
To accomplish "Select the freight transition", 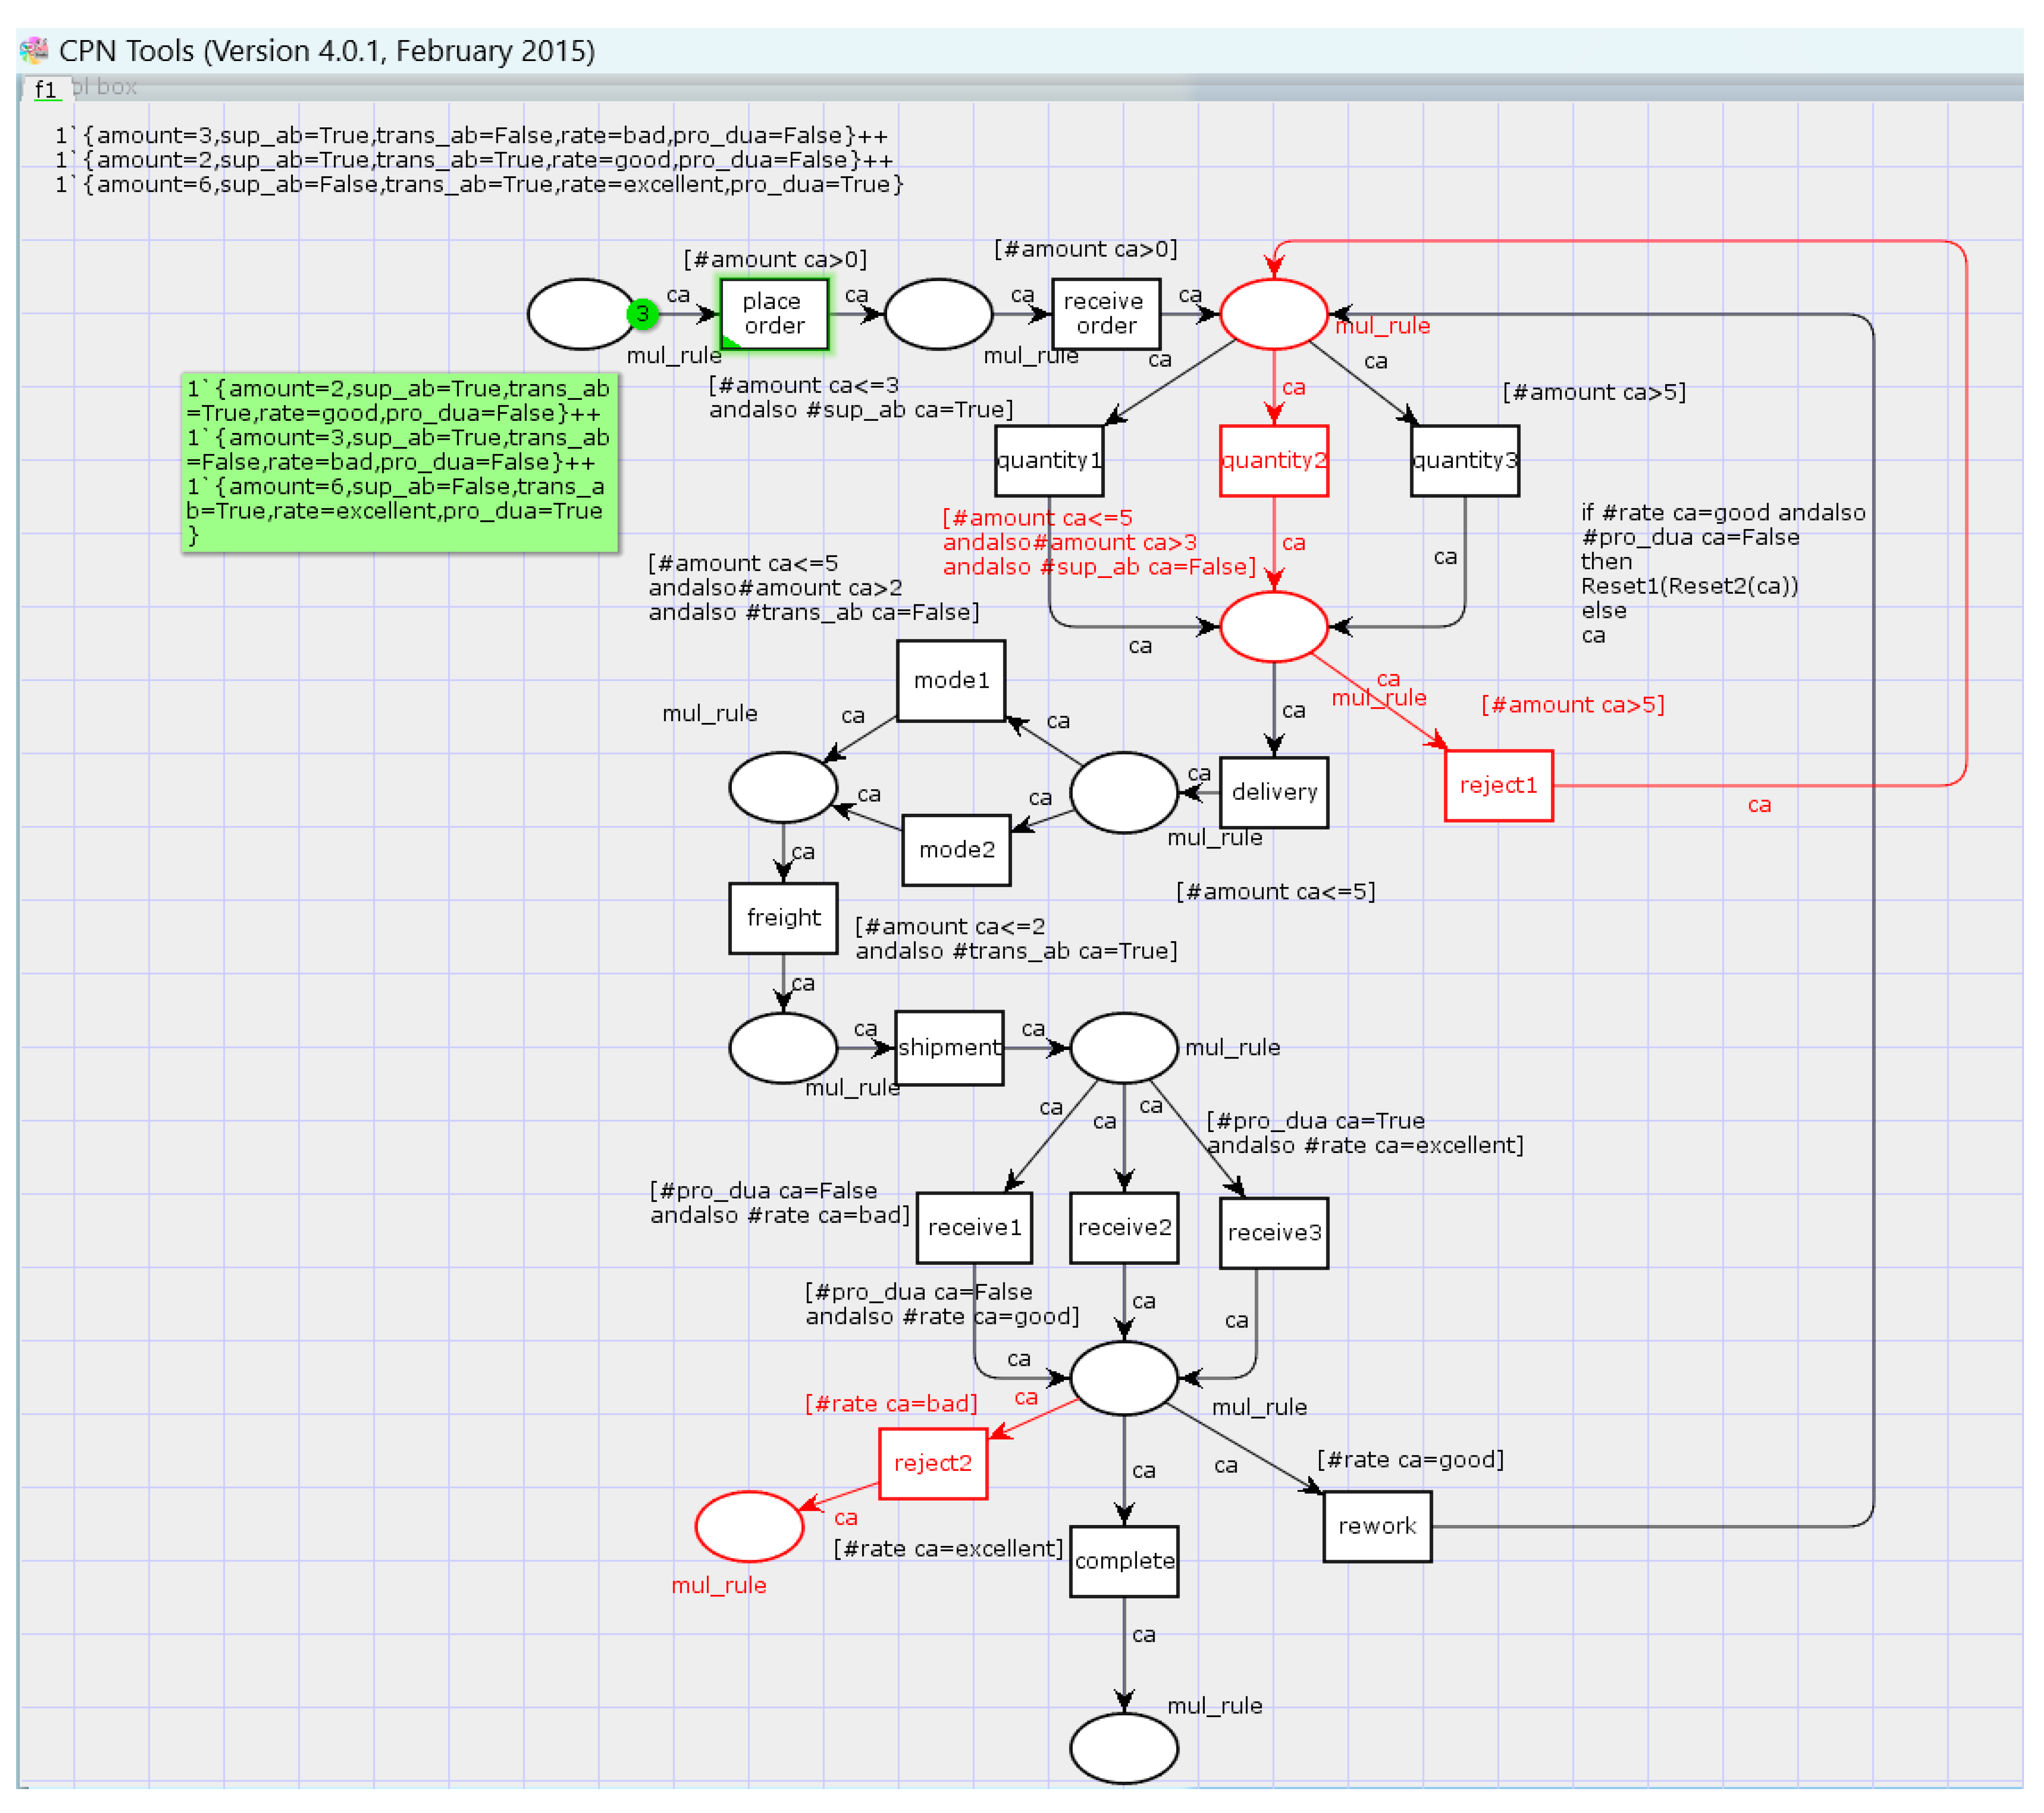I will (x=783, y=918).
